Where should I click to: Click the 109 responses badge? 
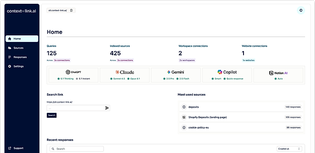tap(293, 117)
